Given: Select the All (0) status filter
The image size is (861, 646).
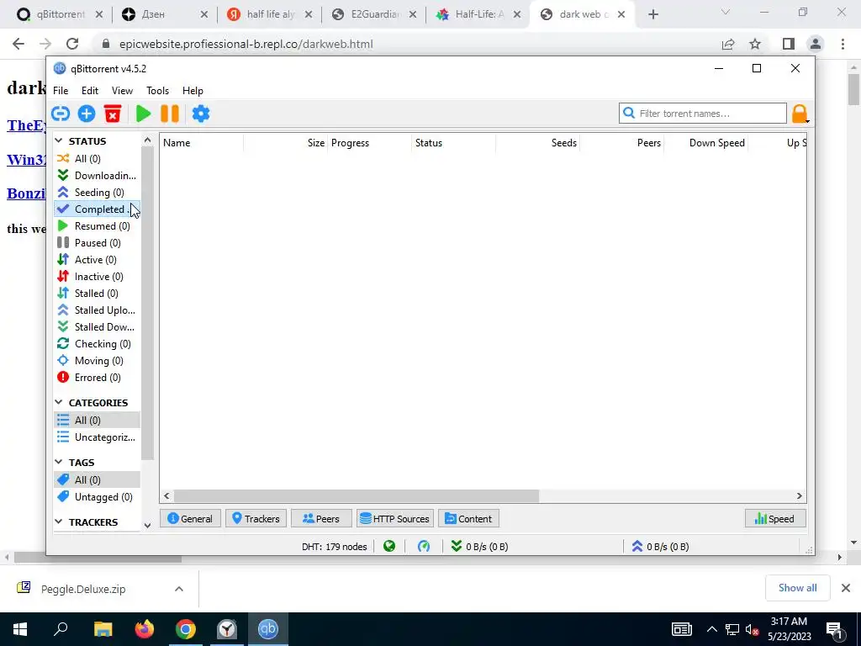Looking at the screenshot, I should coord(98,159).
